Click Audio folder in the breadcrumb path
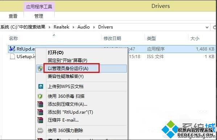This screenshot has width=217, height=140. [84, 27]
